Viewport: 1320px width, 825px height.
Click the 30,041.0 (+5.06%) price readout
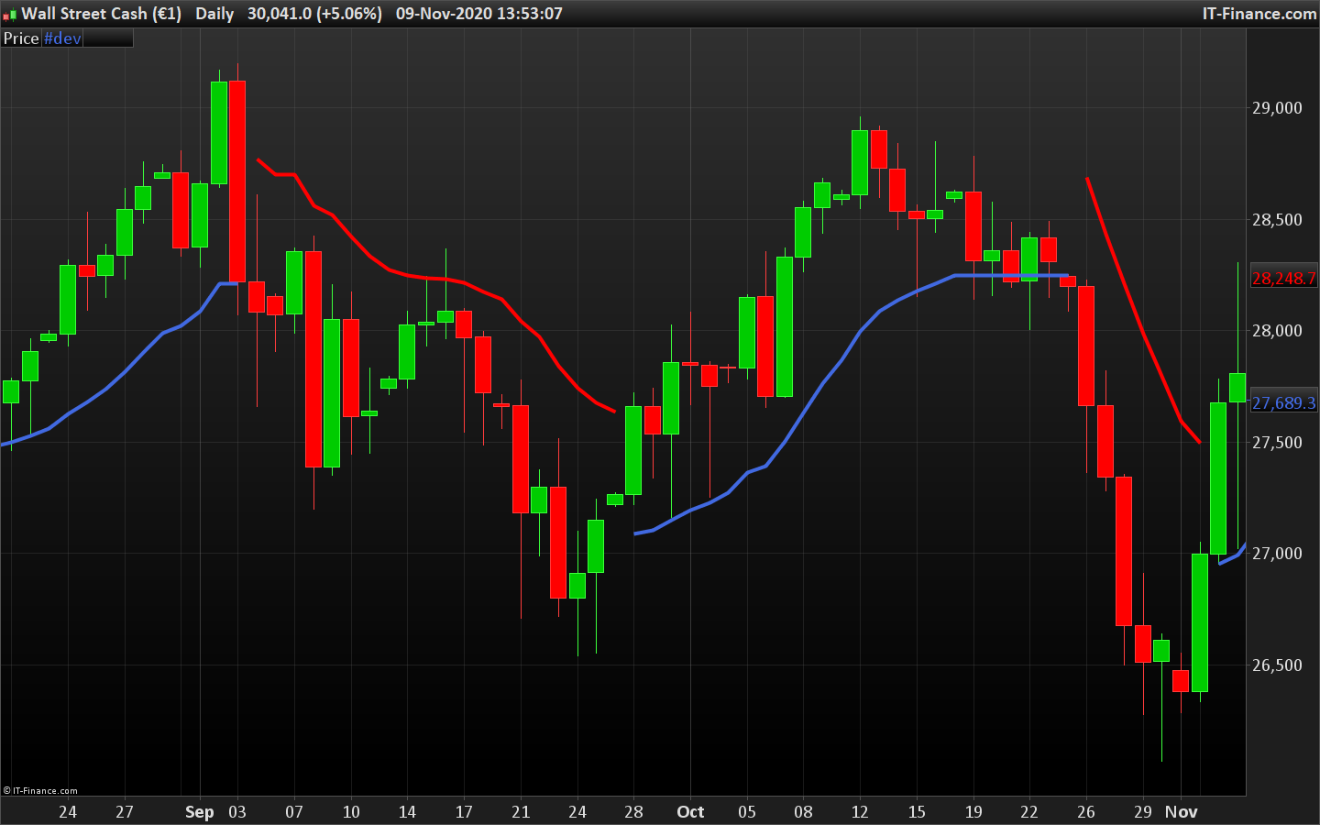click(314, 14)
